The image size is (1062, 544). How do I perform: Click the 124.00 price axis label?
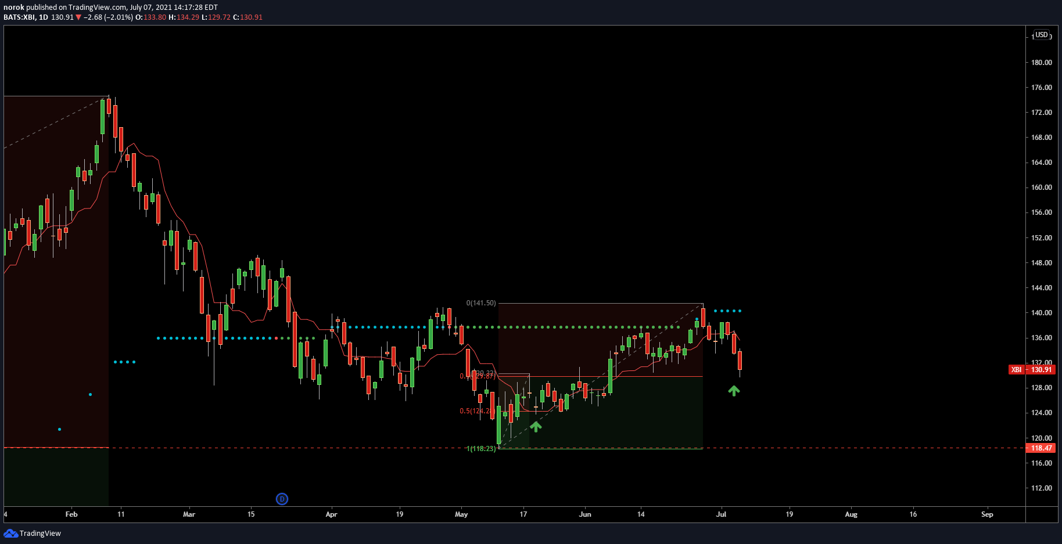[x=1042, y=412]
